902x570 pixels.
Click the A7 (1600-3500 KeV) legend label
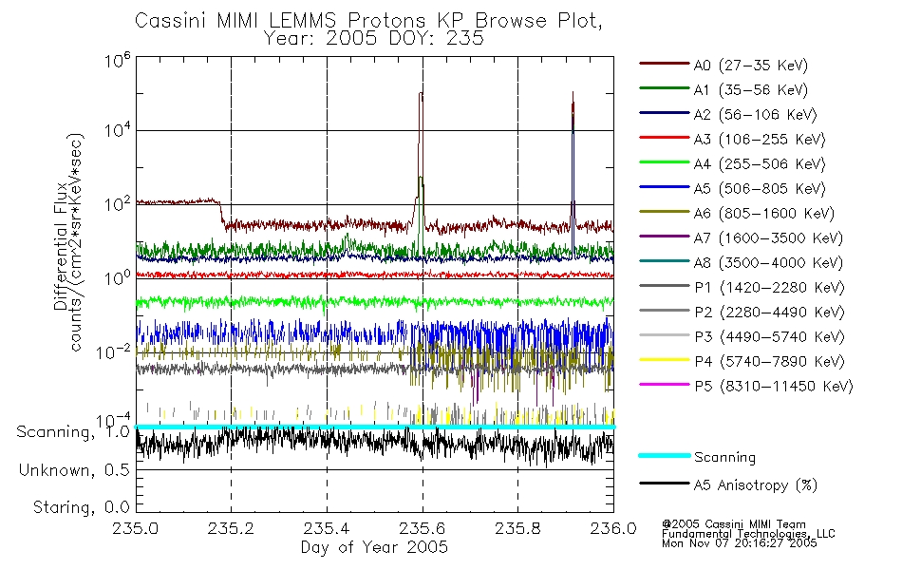pyautogui.click(x=768, y=238)
